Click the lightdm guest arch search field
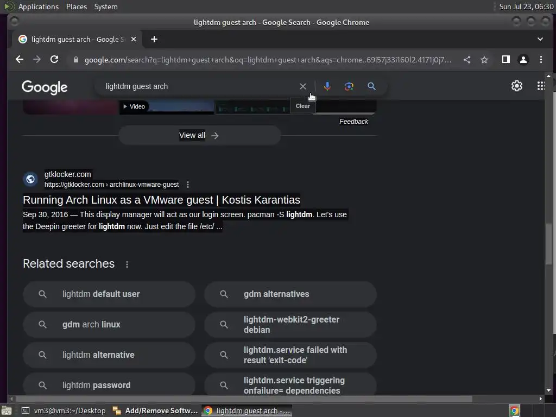 pyautogui.click(x=199, y=86)
